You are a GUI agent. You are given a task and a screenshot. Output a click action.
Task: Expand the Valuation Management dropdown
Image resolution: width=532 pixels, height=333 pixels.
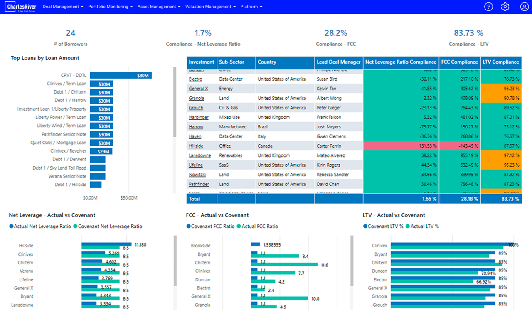pos(210,7)
